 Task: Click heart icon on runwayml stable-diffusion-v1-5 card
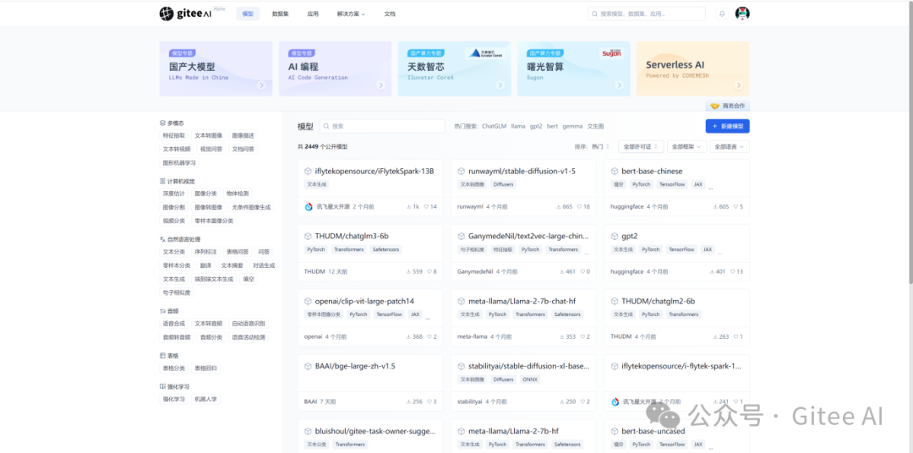[579, 207]
